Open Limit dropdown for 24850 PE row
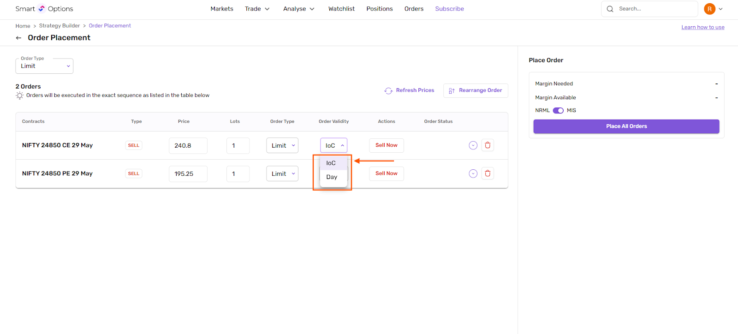 pos(282,173)
